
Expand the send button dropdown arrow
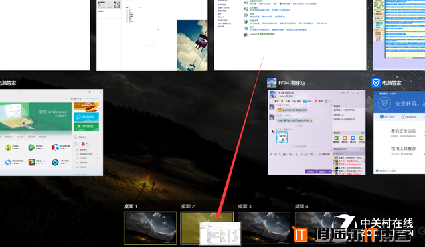[329, 171]
